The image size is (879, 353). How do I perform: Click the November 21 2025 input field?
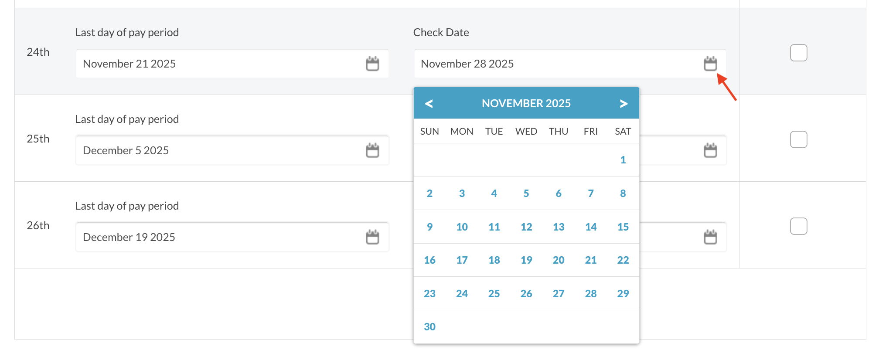pos(218,64)
